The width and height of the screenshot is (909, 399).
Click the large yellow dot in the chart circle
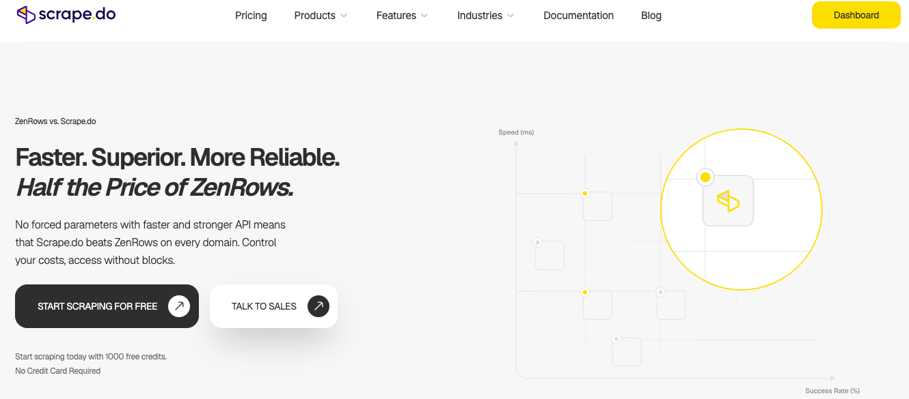click(705, 177)
